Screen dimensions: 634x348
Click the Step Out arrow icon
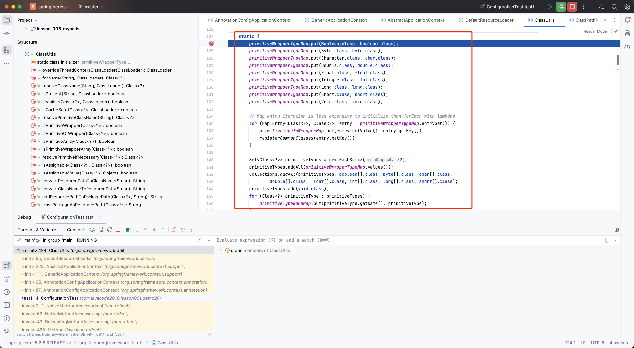(163, 230)
